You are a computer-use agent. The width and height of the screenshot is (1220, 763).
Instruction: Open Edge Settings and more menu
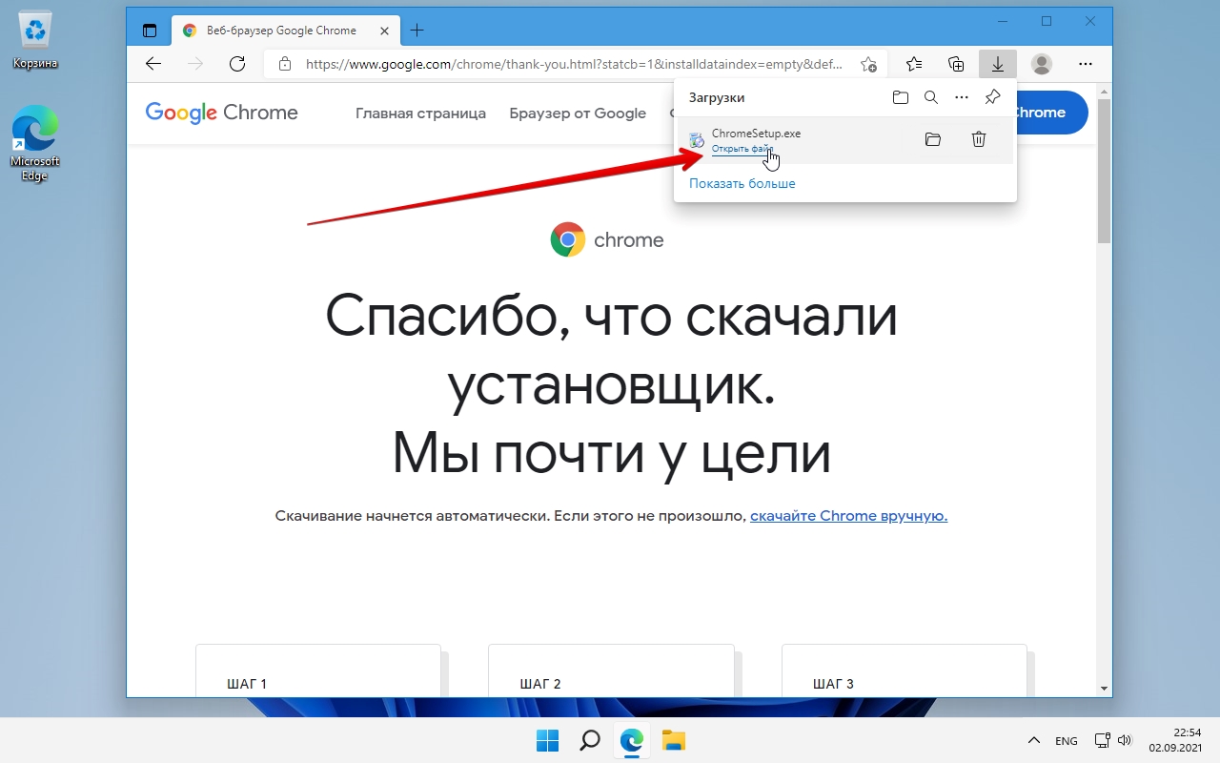1086,64
